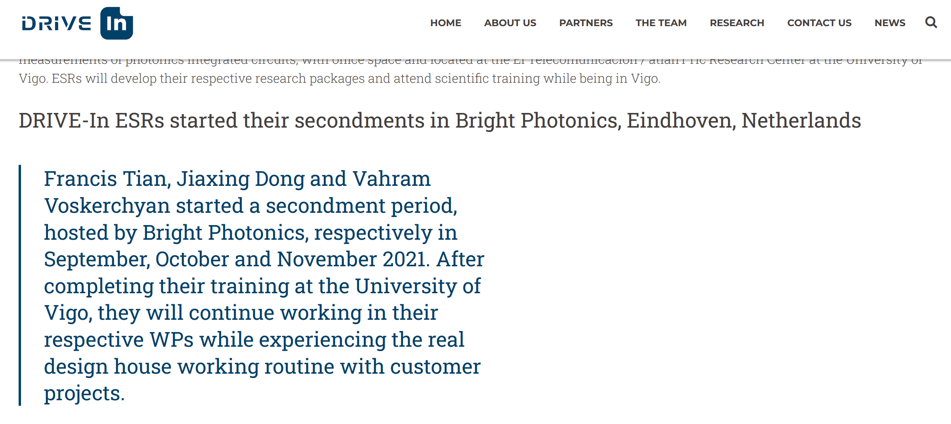
Task: Open the NEWS menu item
Action: tap(890, 23)
